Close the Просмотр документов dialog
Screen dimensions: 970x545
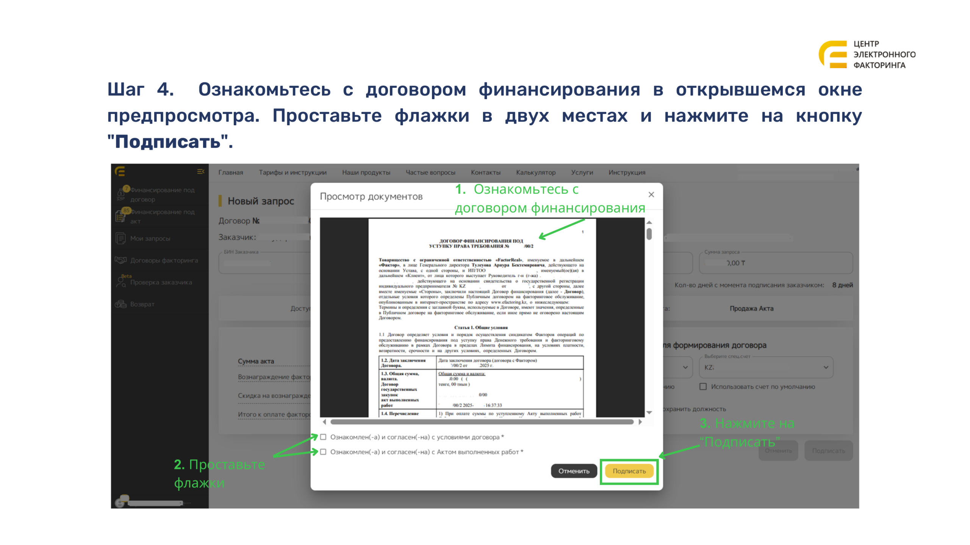coord(651,195)
